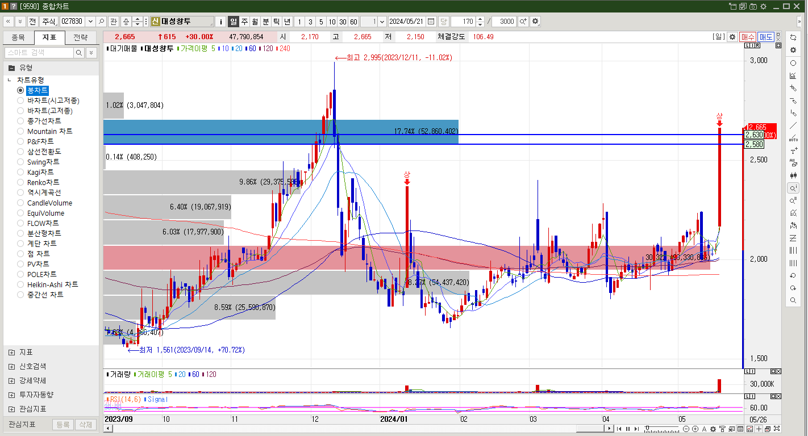Click the zoom-plus icon after 3000 field
Image resolution: width=808 pixels, height=436 pixels.
[x=523, y=22]
